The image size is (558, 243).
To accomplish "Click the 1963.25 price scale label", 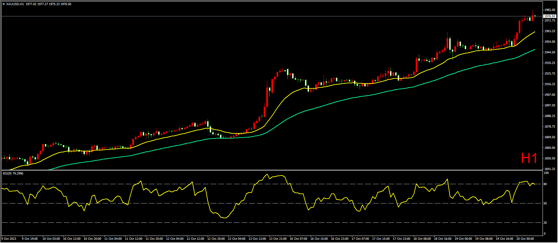I will [550, 31].
